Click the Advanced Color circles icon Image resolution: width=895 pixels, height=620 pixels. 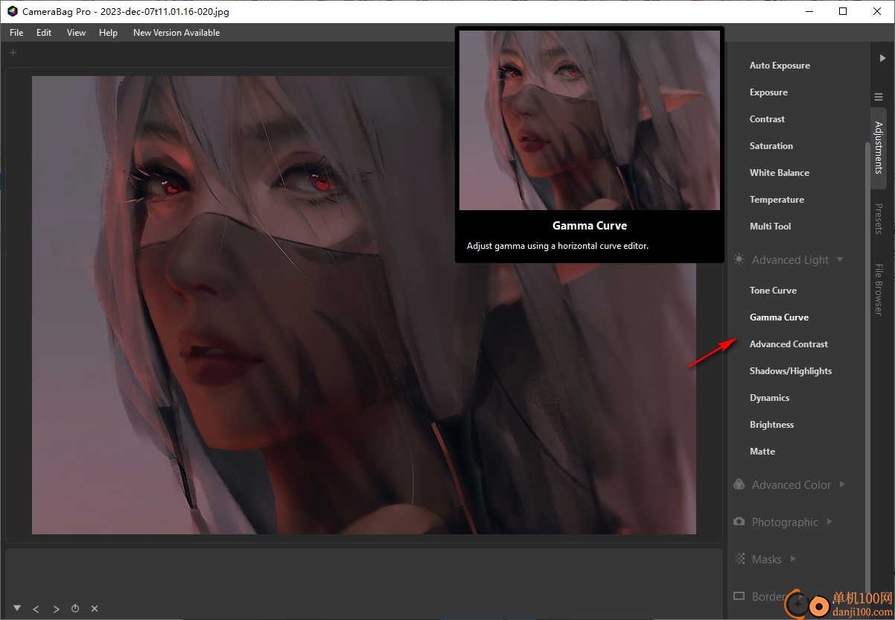point(739,484)
